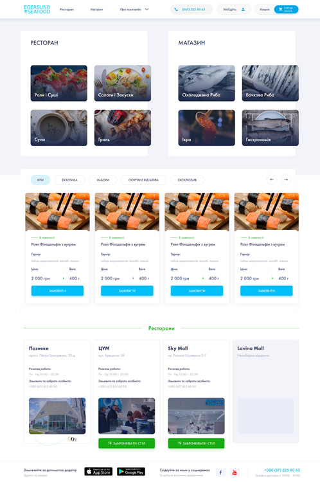Screen dimensions: 320x482
Task: Select the ХІТИ filter tab
Action: (40, 180)
